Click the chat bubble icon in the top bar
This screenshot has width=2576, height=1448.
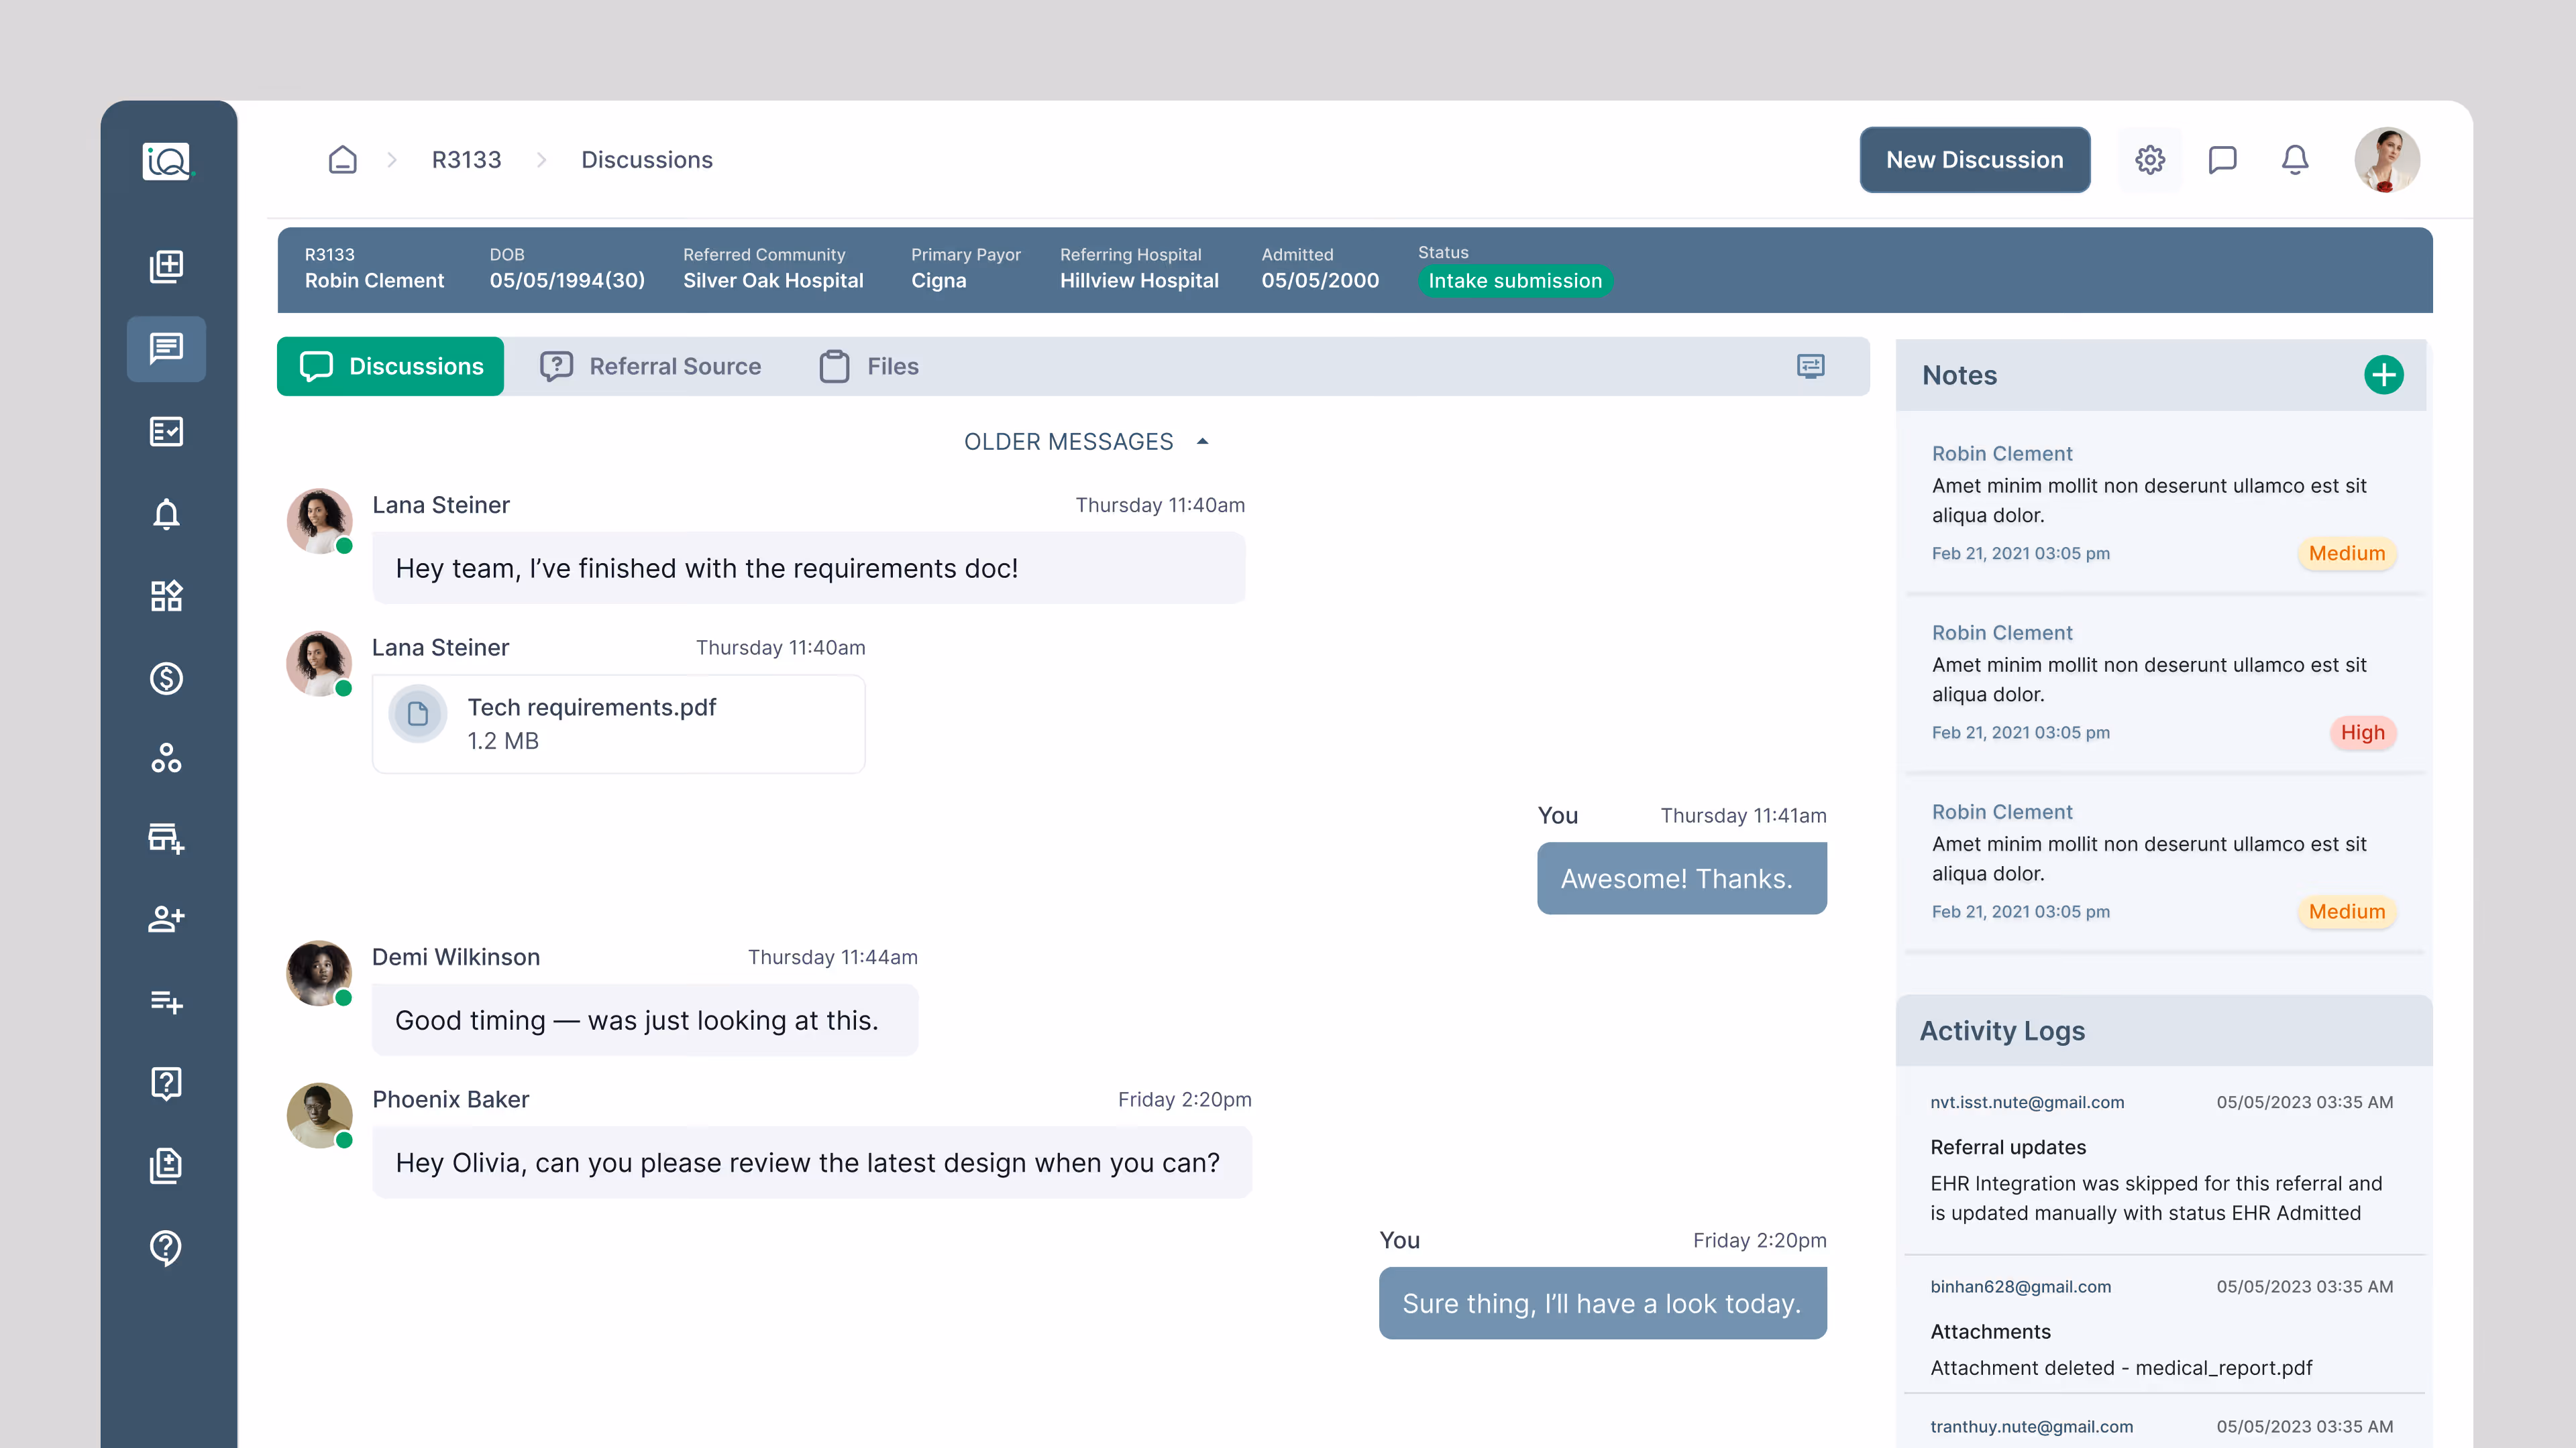[2222, 160]
